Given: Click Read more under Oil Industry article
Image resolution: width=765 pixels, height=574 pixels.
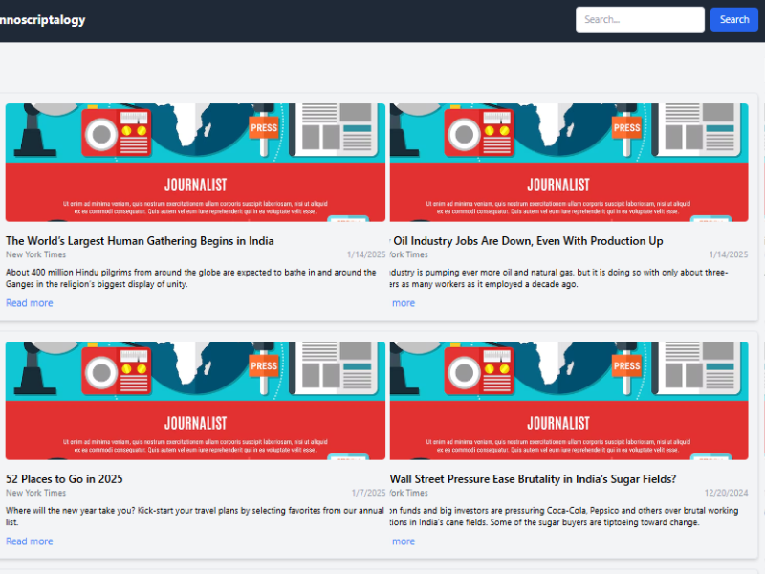Looking at the screenshot, I should pos(403,303).
